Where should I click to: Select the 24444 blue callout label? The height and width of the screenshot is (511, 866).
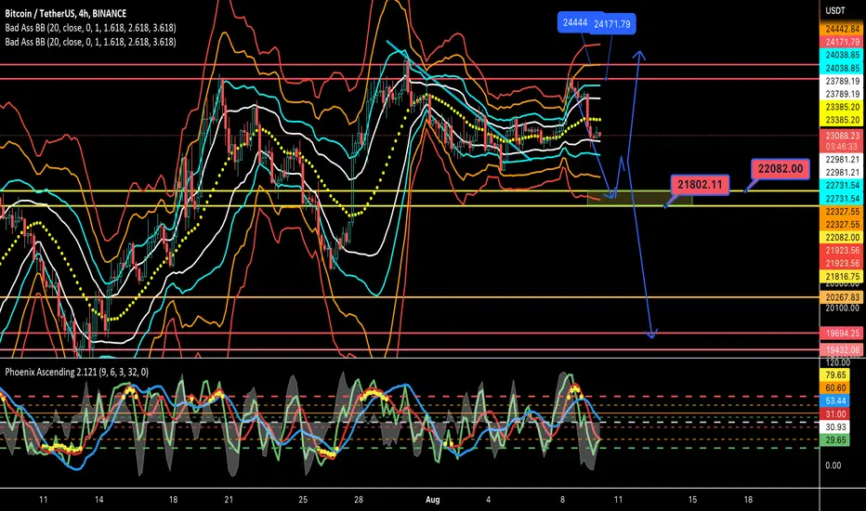[575, 22]
